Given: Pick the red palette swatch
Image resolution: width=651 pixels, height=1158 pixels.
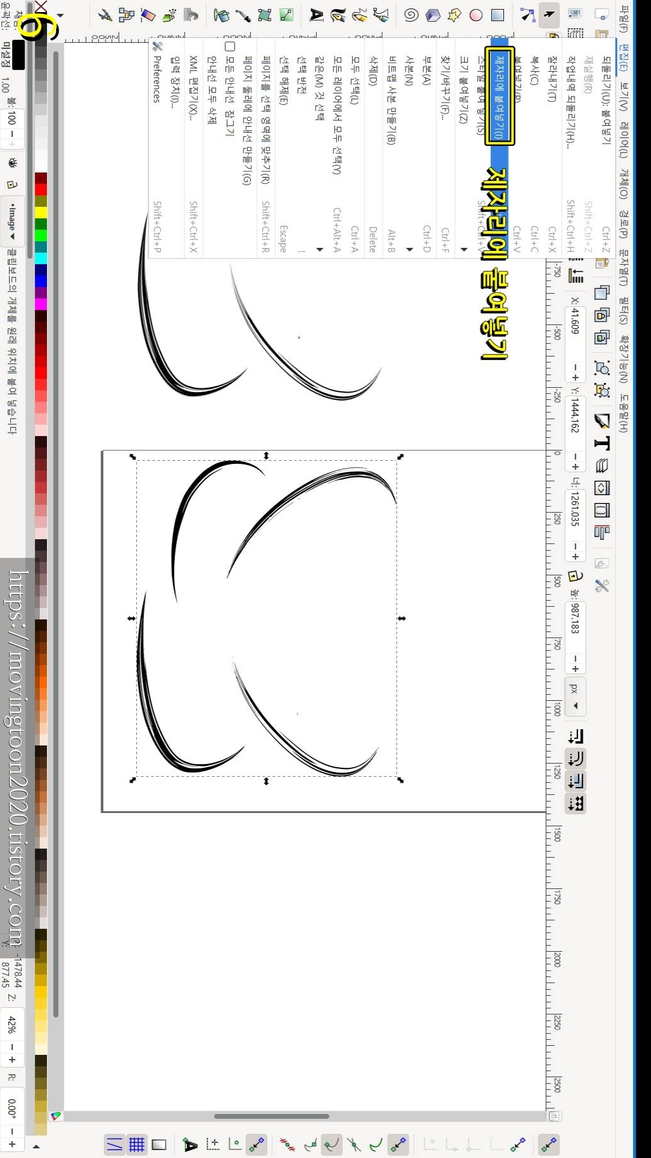Looking at the screenshot, I should 40,189.
